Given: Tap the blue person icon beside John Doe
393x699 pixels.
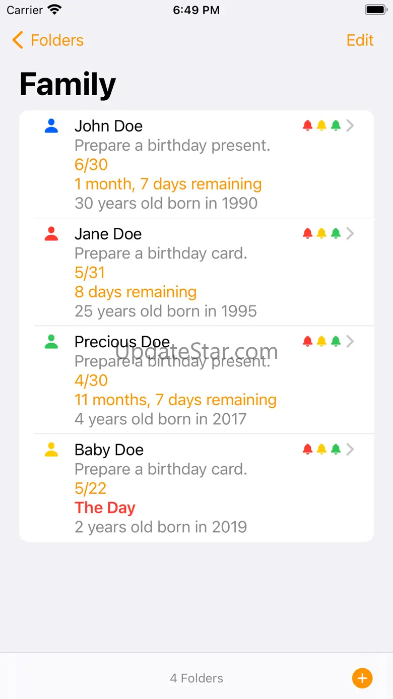Looking at the screenshot, I should click(x=51, y=126).
